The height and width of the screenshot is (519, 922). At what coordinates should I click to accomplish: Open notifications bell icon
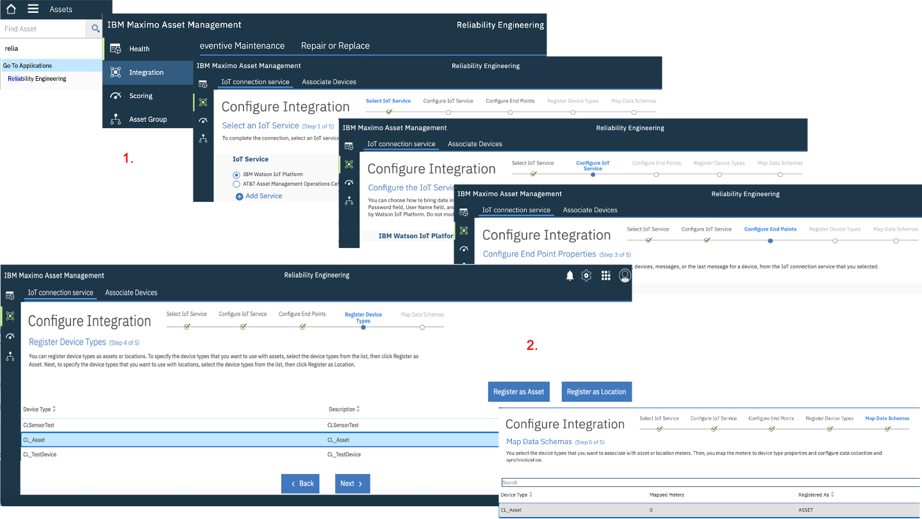pyautogui.click(x=570, y=276)
